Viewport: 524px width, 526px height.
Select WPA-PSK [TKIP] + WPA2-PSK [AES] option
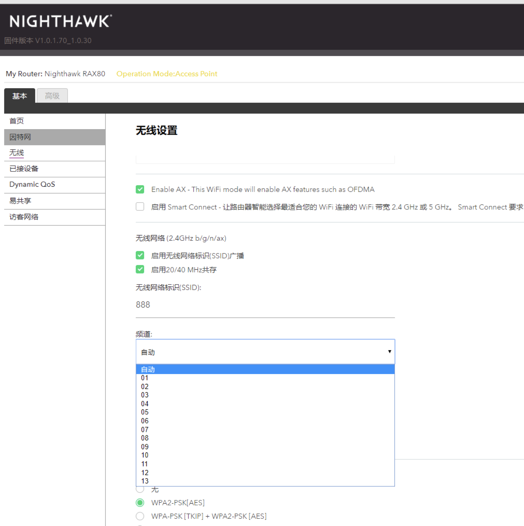click(140, 516)
